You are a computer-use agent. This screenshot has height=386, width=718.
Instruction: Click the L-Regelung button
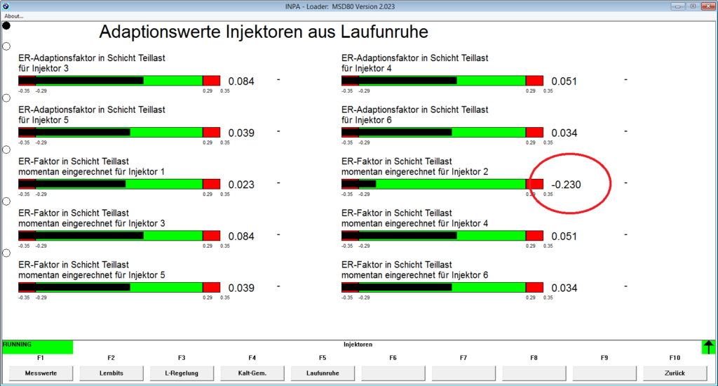[182, 373]
